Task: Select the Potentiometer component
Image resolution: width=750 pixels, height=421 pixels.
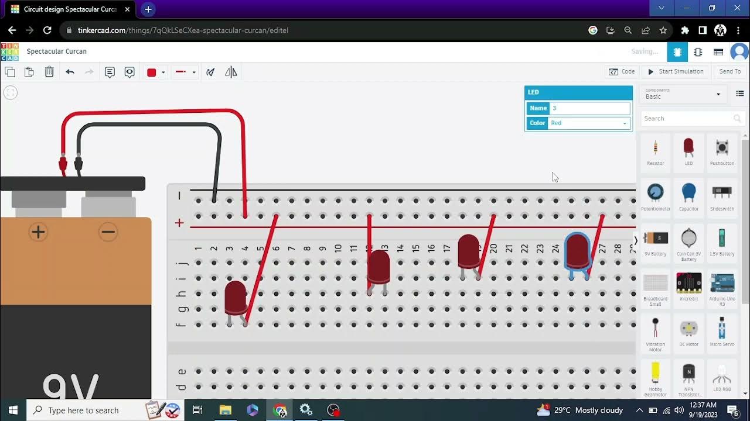Action: 655,196
